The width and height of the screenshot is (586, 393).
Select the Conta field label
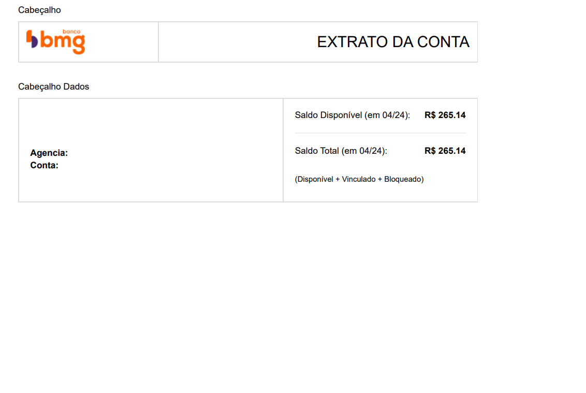click(44, 165)
